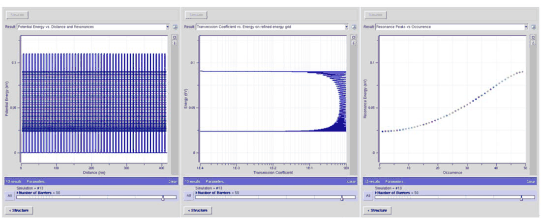Image resolution: width=541 pixels, height=218 pixels.
Task: Click "13 results" in the Potential Energy panel
Action: click(14, 181)
